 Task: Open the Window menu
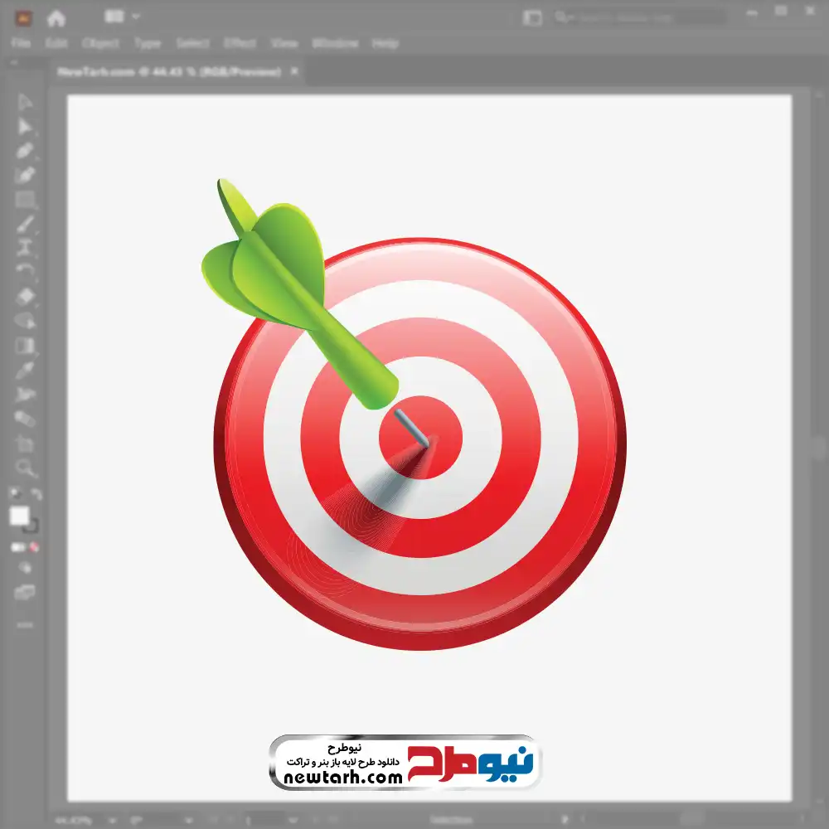click(335, 43)
